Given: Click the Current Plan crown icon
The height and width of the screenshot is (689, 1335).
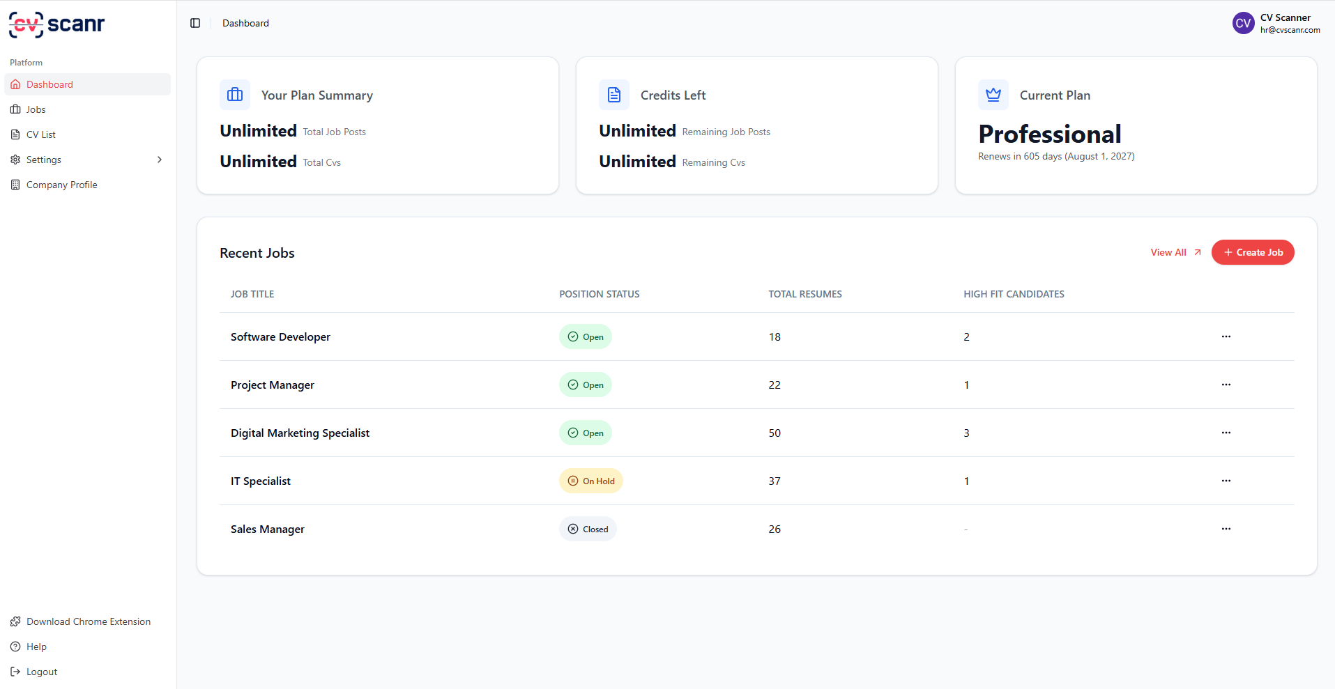Looking at the screenshot, I should pyautogui.click(x=993, y=95).
